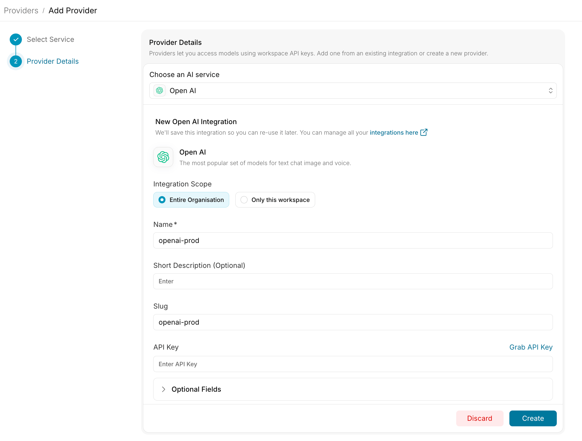Click the OpenAI logo in service dropdown

(160, 91)
